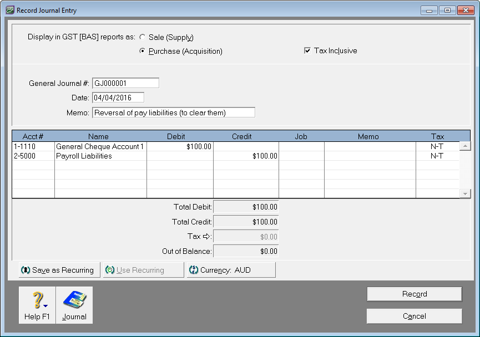Screen dimensions: 480x337
Task: Click the Memo field with reversal text
Action: [x=173, y=113]
